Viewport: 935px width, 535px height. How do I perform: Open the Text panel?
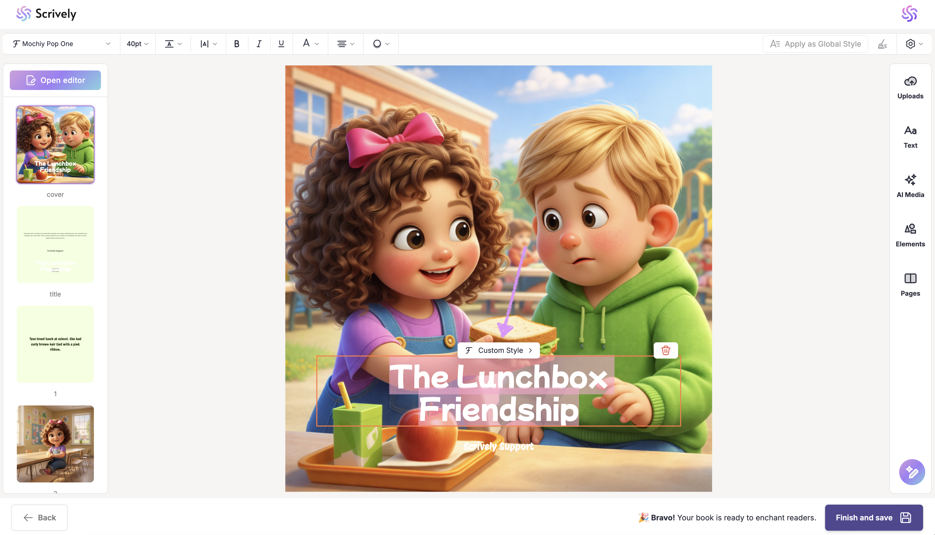(x=910, y=137)
